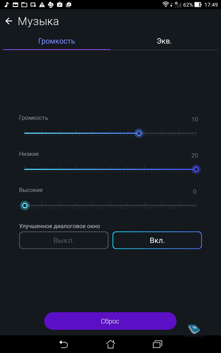Tap the battery indicator icon

(x=198, y=4)
